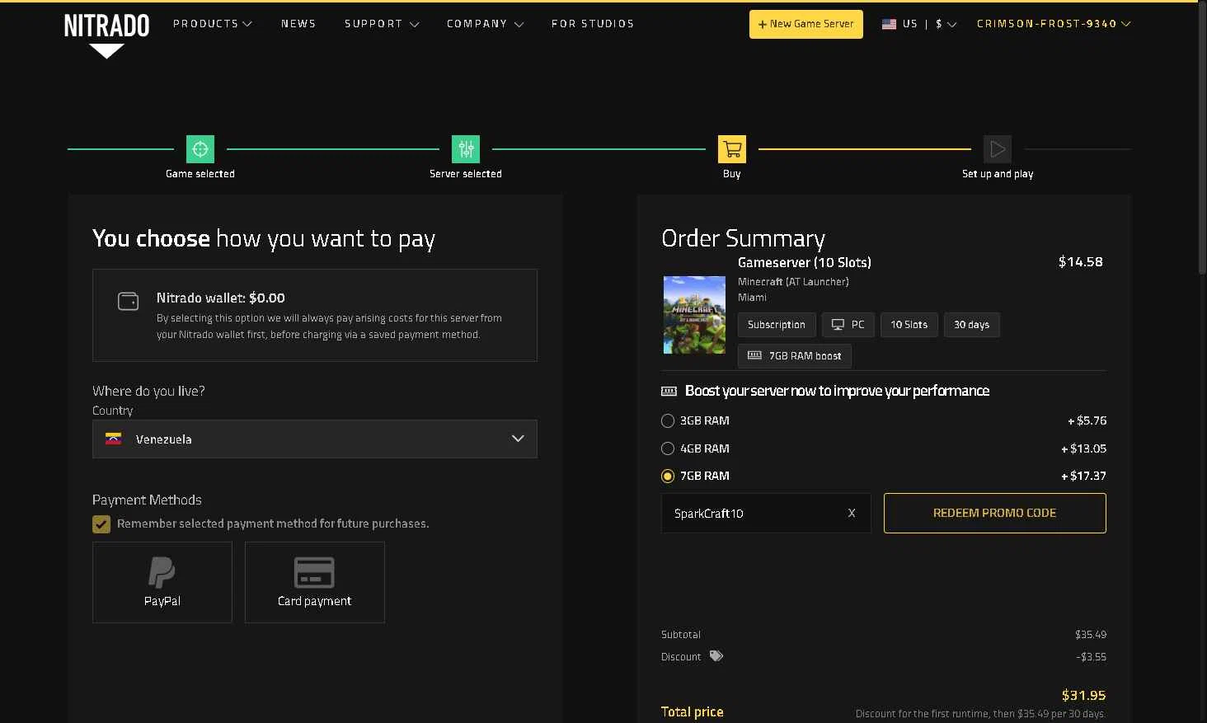
Task: Click the Miami location text
Action: click(752, 298)
